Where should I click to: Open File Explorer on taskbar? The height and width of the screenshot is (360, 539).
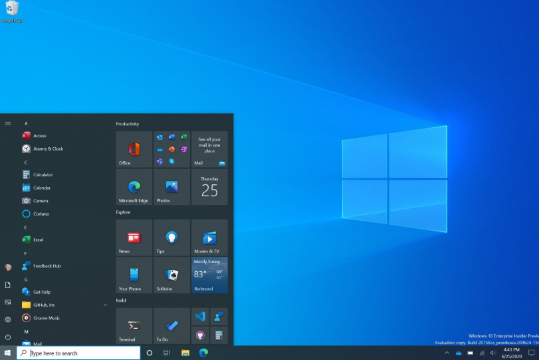click(185, 353)
